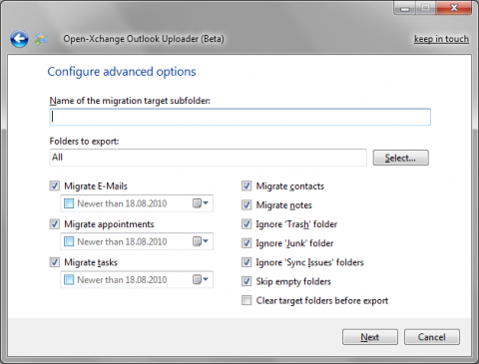Open the E-Mails date picker dropdown

(201, 203)
